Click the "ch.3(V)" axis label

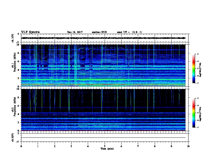[x=13, y=137]
